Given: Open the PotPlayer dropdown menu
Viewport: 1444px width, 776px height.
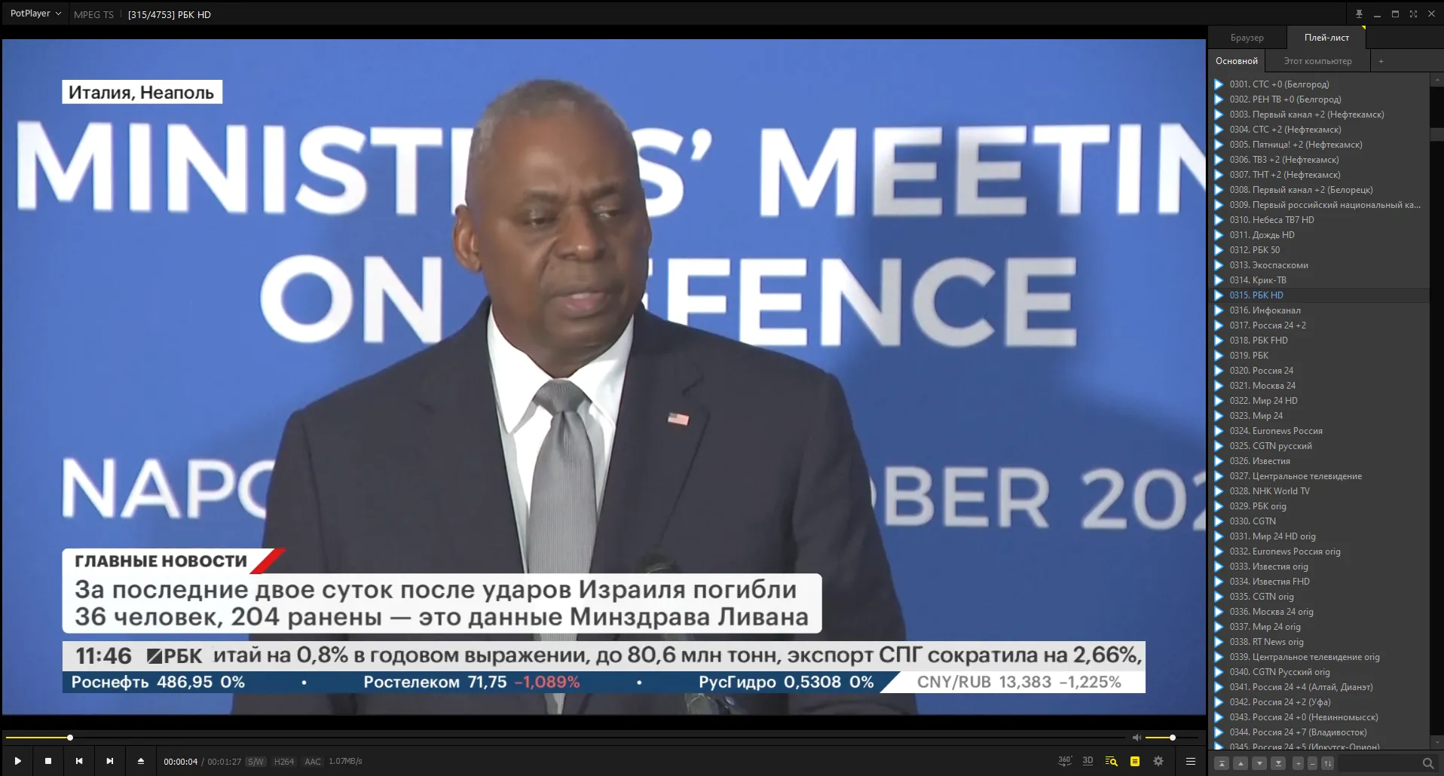Looking at the screenshot, I should (35, 14).
